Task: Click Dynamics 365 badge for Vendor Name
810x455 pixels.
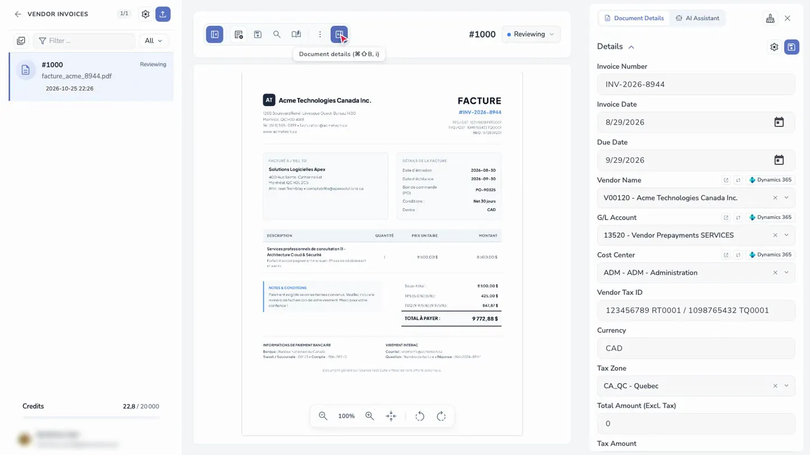Action: pos(770,180)
